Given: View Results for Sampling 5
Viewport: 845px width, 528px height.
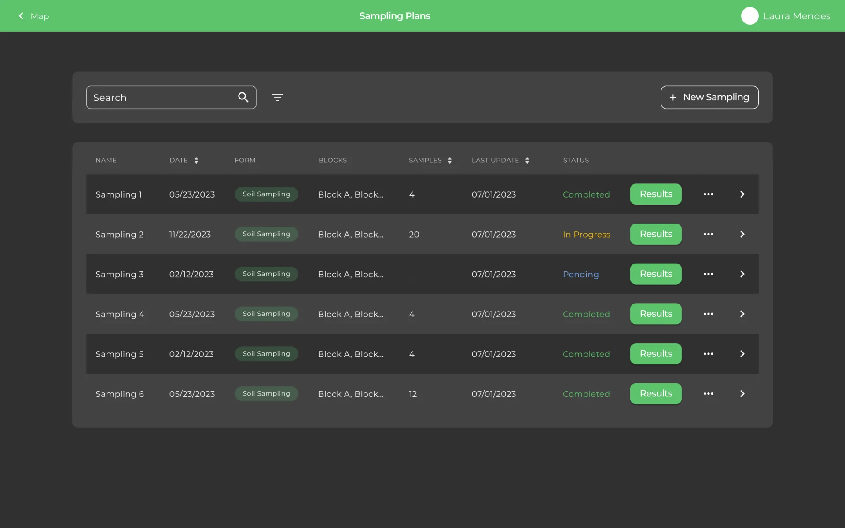Looking at the screenshot, I should pos(656,354).
